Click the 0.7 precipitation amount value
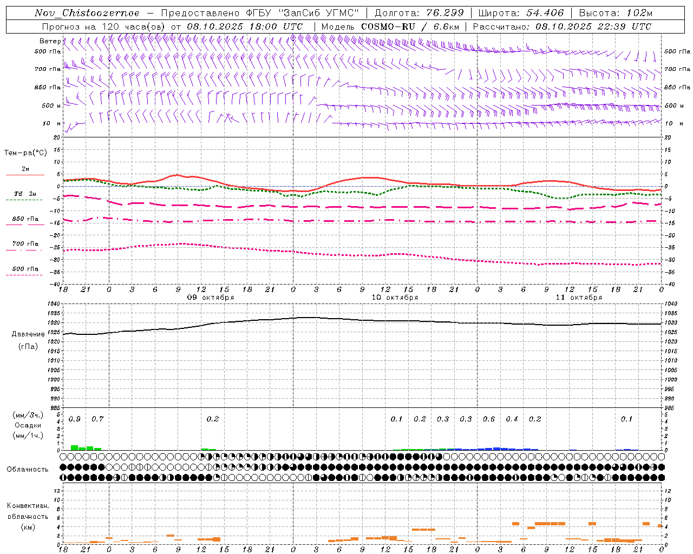Image resolution: width=693 pixels, height=554 pixels. tap(97, 419)
